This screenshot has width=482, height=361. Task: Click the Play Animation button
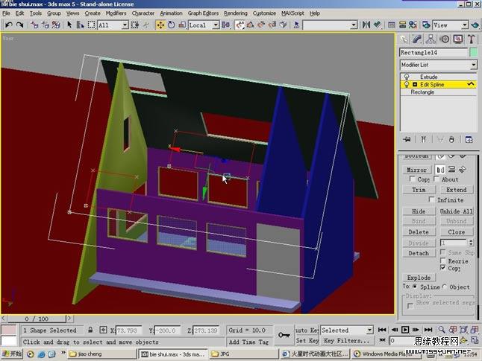pyautogui.click(x=405, y=330)
